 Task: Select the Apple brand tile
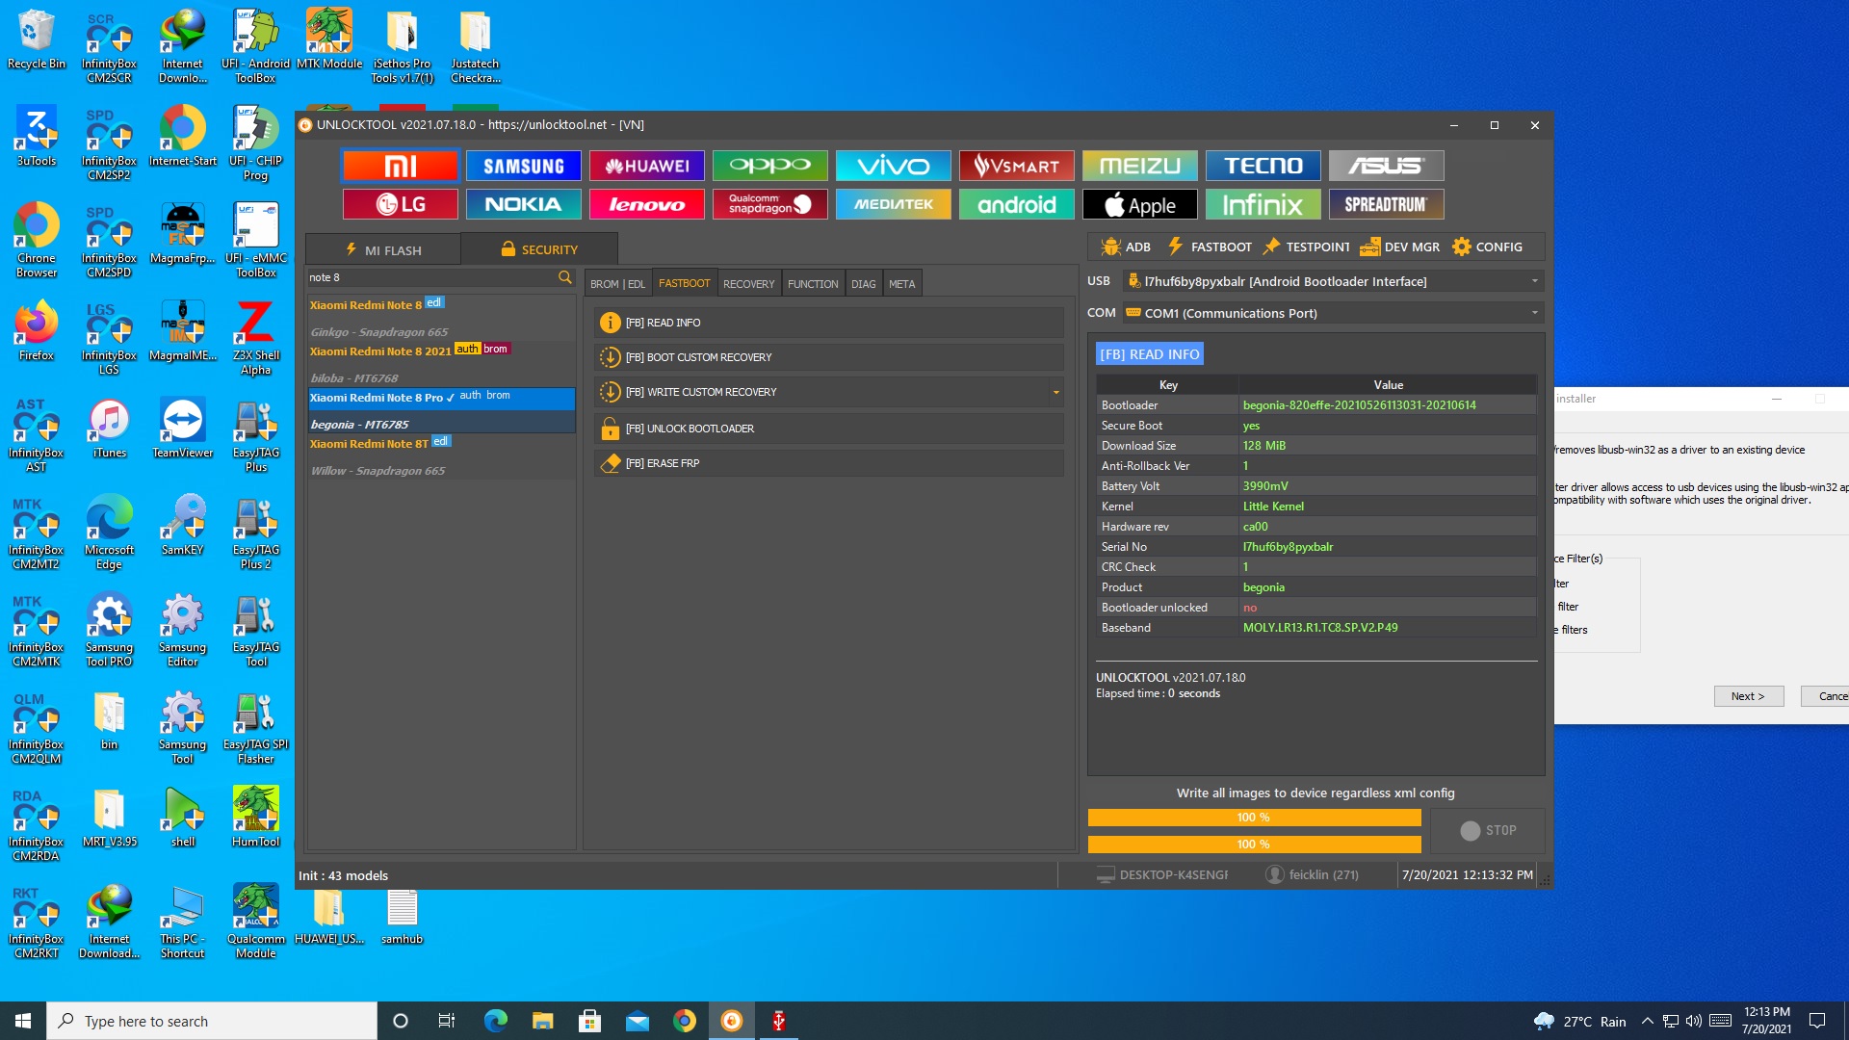coord(1139,204)
